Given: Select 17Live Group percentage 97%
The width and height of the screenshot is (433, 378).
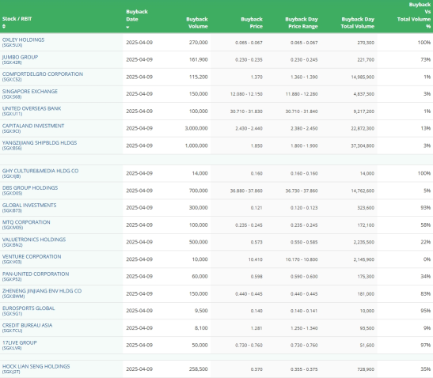Looking at the screenshot, I should point(426,345).
